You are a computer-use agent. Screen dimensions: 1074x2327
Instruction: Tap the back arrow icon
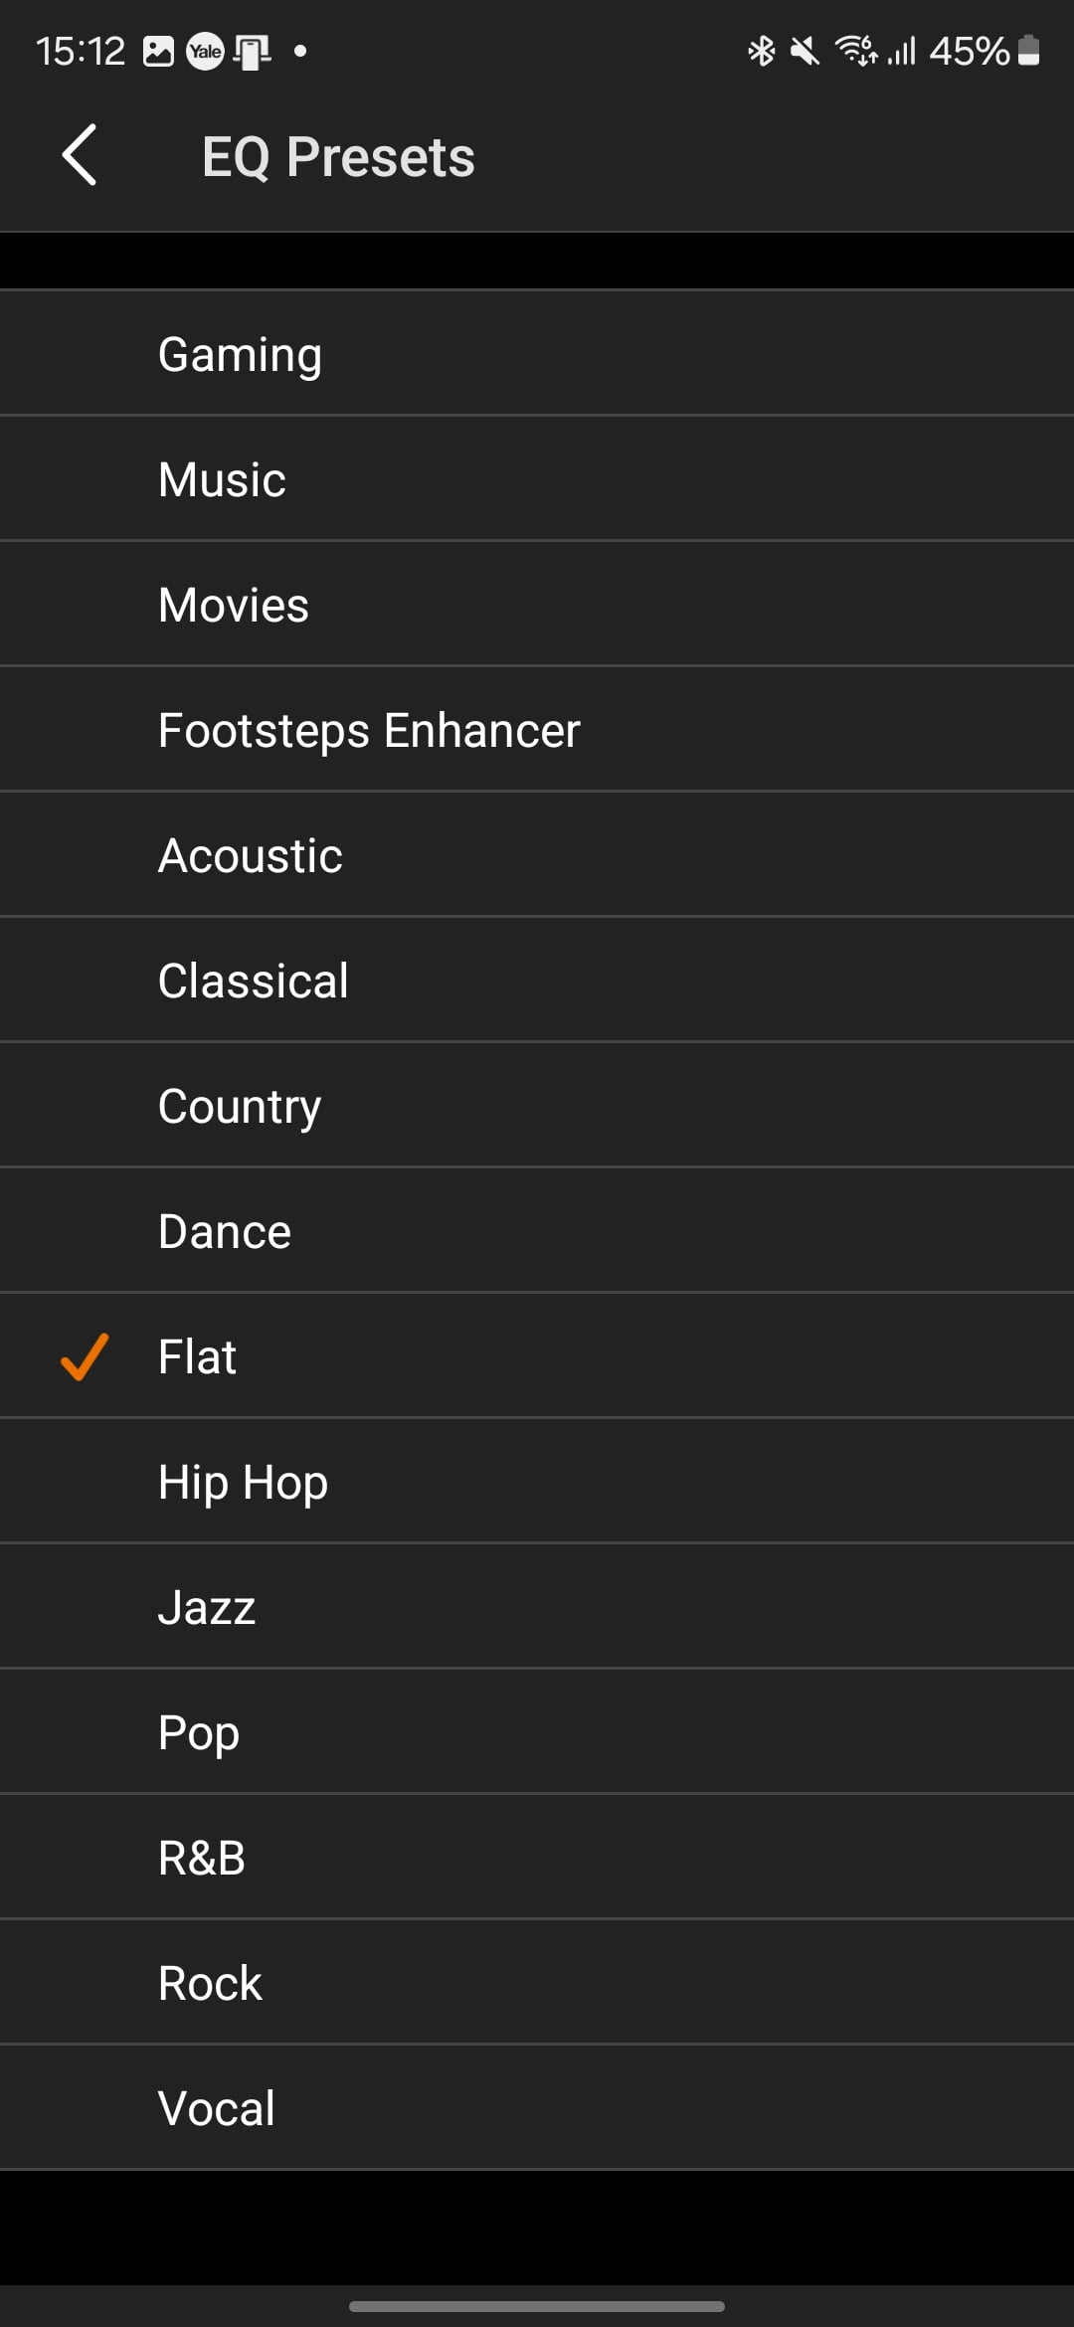click(x=80, y=155)
